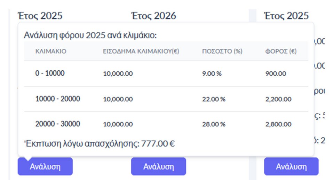This screenshot has width=334, height=180.
Task: Click the Έτος 2026 heading
Action: coord(153,16)
